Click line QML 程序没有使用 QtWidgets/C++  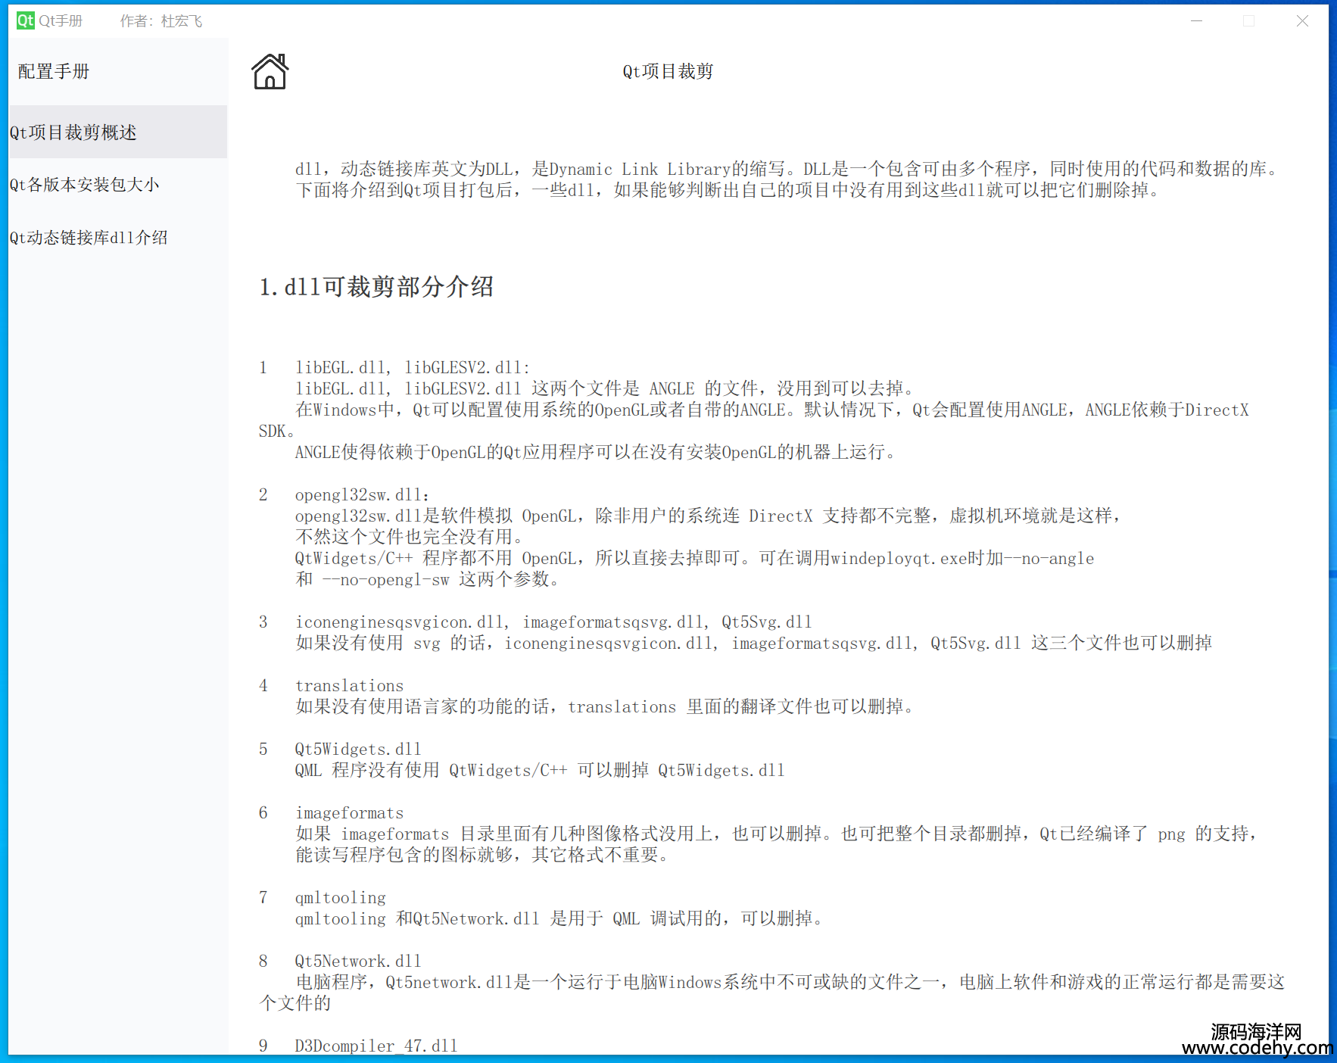[540, 770]
